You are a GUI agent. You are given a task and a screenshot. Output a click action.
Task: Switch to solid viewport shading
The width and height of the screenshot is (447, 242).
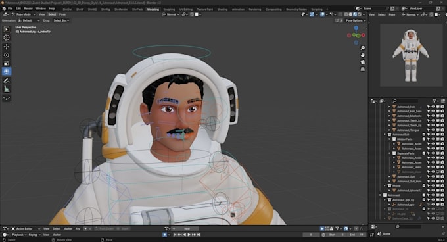point(350,14)
